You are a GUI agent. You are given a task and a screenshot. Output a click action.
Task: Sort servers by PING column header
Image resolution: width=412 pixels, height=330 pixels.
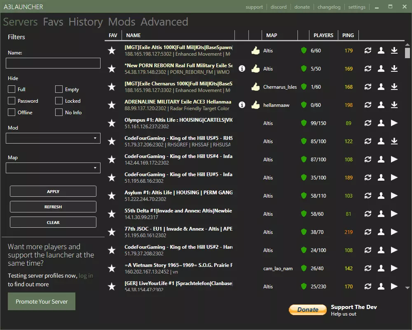[x=348, y=35]
